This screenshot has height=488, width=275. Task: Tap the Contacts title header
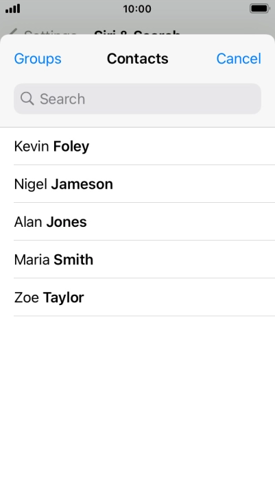137,58
